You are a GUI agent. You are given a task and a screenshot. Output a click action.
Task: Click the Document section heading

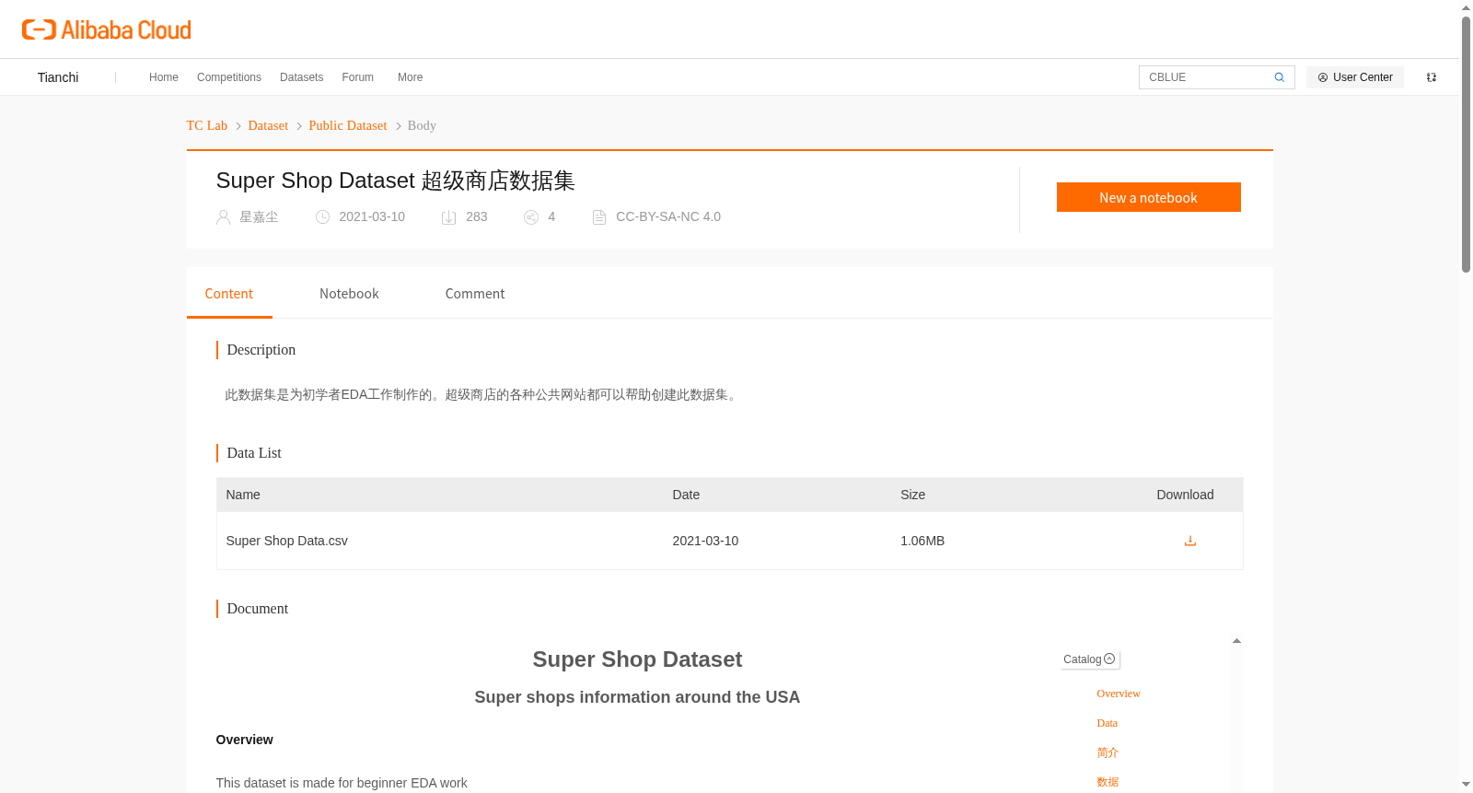258,609
